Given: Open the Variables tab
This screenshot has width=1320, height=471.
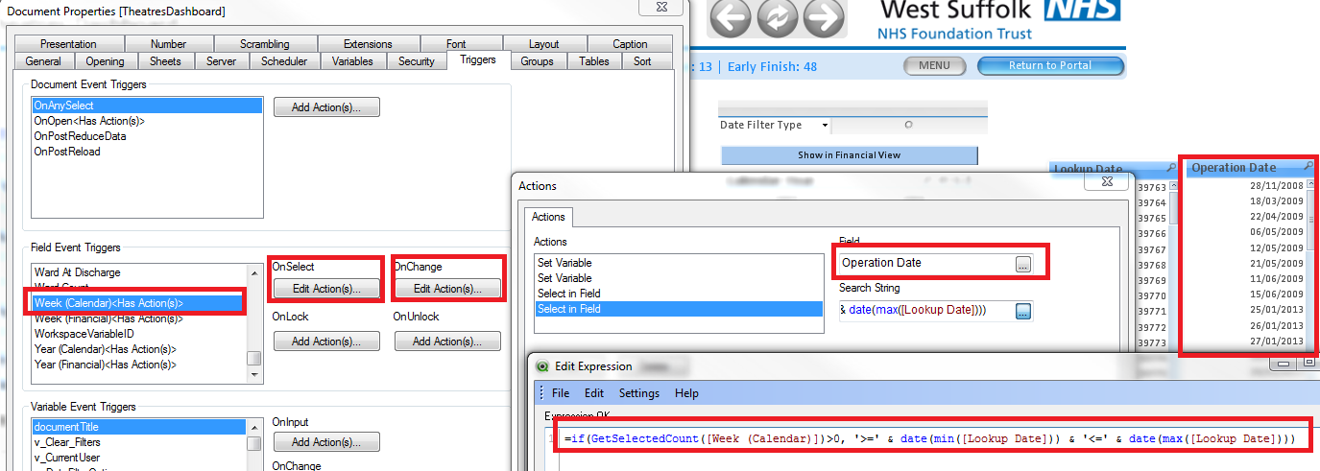Looking at the screenshot, I should coord(352,61).
